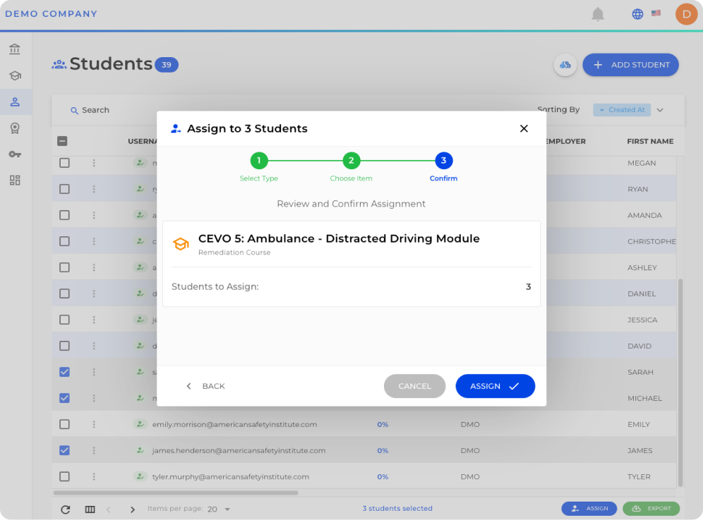Open the dashboard widgets sidebar icon
This screenshot has height=520, width=703.
pyautogui.click(x=15, y=180)
